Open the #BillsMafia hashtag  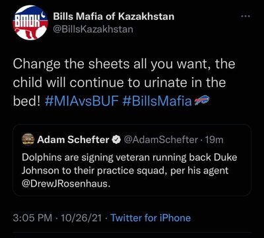click(157, 101)
